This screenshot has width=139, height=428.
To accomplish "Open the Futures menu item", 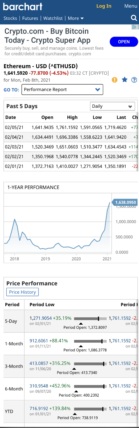I will pyautogui.click(x=30, y=18).
